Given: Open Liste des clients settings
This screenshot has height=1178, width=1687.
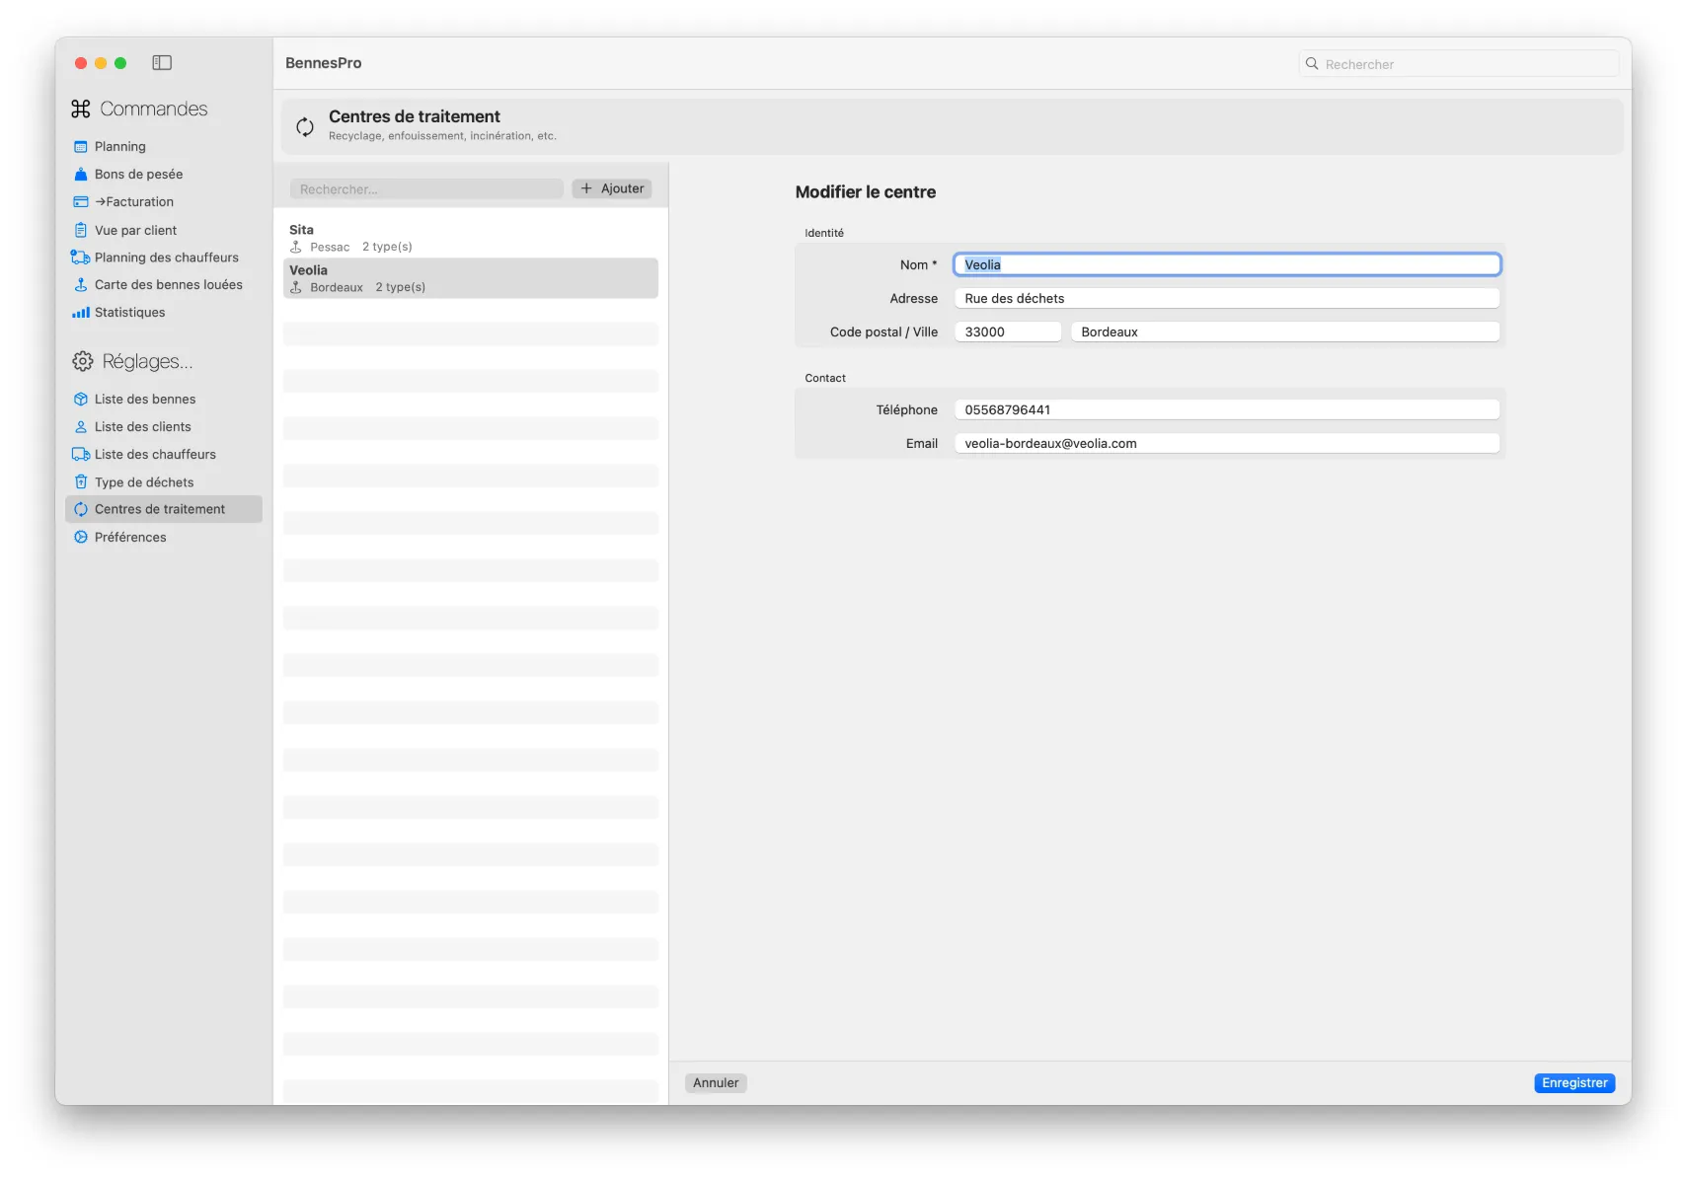Looking at the screenshot, I should pyautogui.click(x=142, y=427).
